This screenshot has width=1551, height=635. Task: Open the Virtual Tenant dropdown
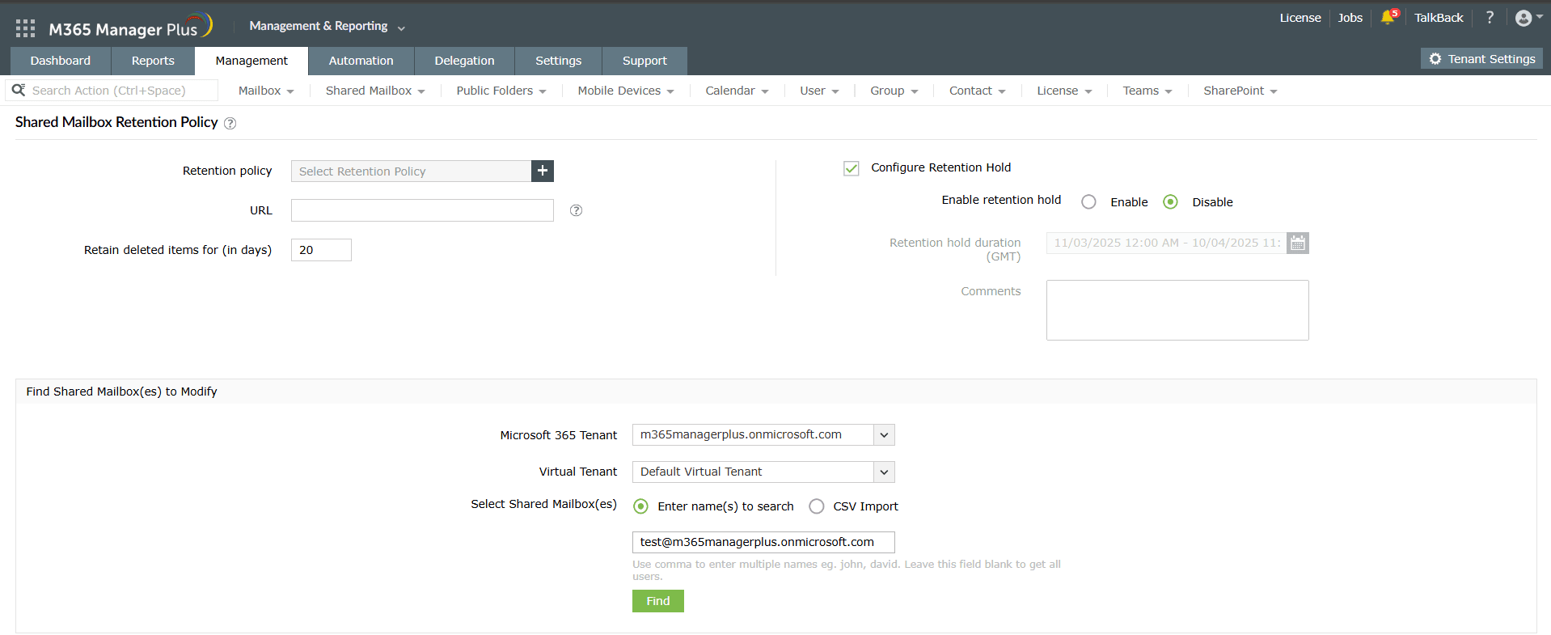(x=763, y=472)
